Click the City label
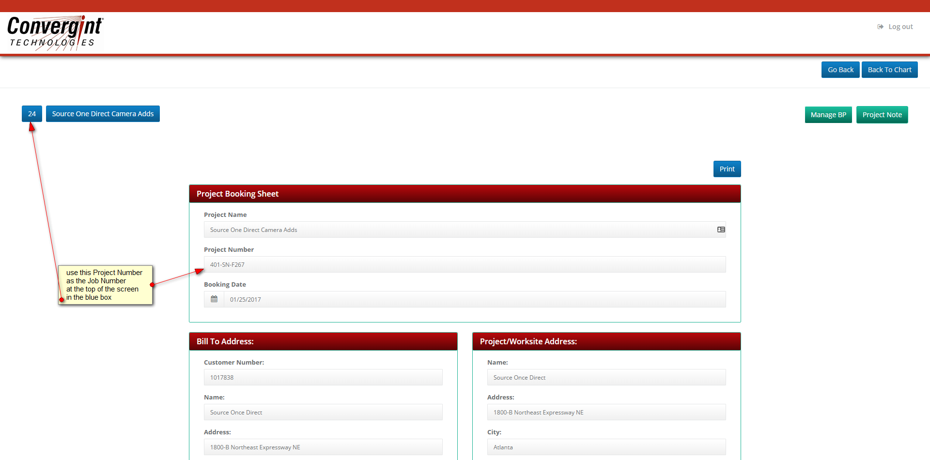 pos(494,432)
